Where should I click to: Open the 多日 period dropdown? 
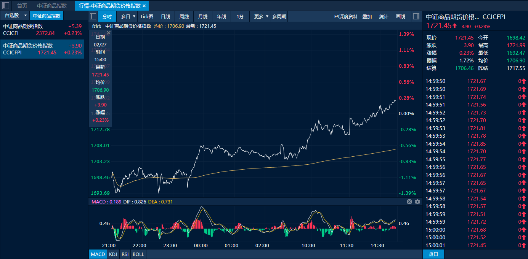tap(134, 16)
